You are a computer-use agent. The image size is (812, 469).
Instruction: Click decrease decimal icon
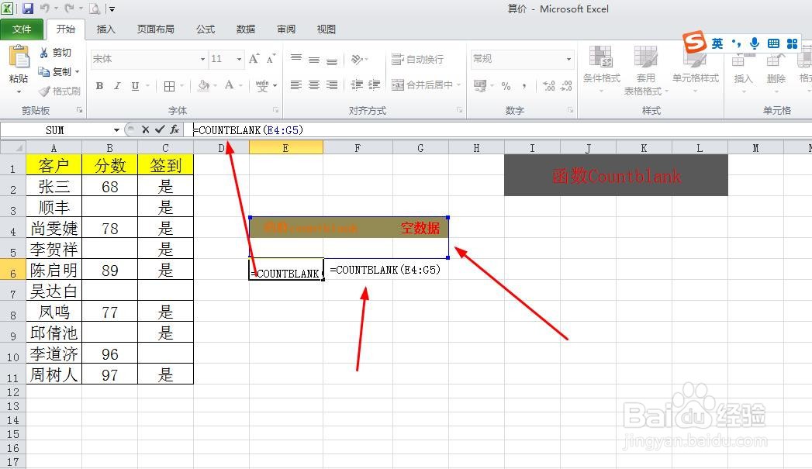(x=566, y=86)
